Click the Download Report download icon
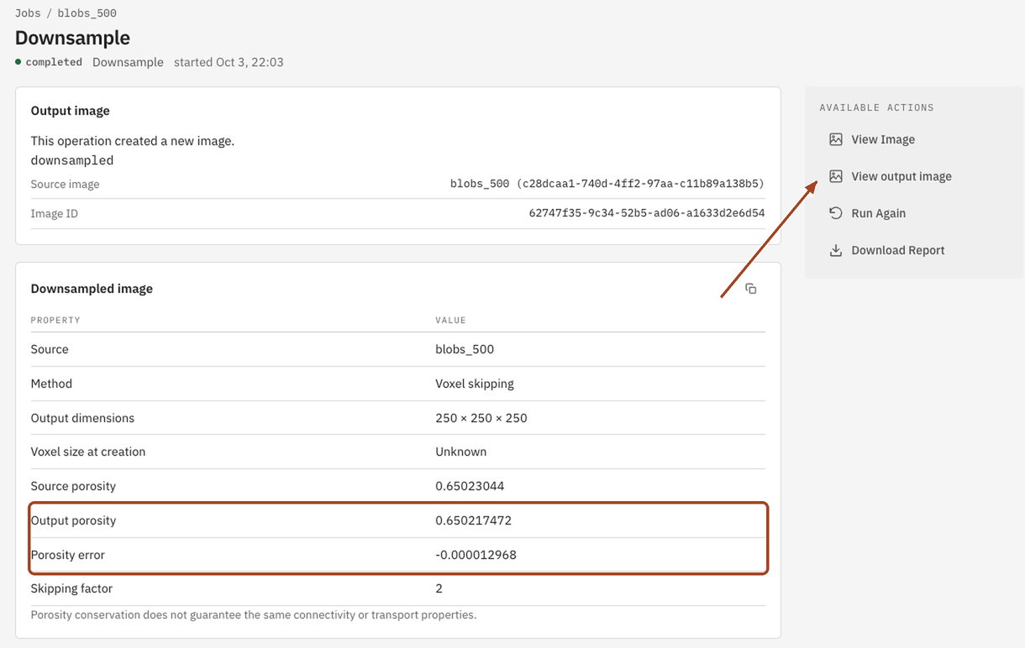1025x648 pixels. click(x=835, y=250)
